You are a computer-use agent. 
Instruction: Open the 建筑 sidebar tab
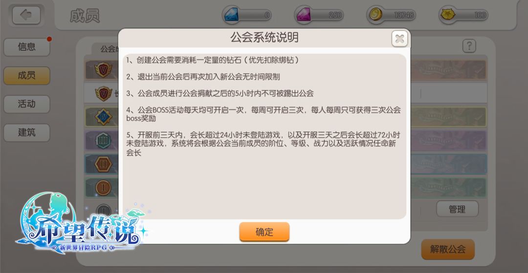click(26, 132)
